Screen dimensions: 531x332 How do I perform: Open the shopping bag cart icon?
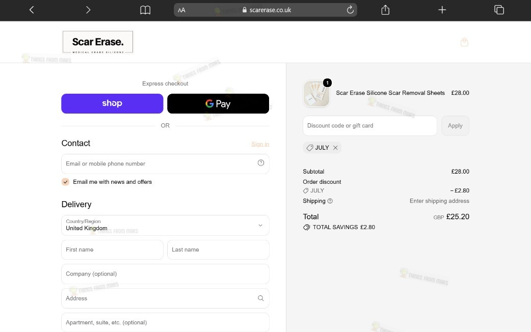coord(464,42)
